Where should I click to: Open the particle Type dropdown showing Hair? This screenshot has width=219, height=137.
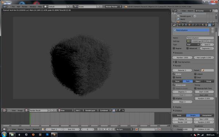[193, 45]
